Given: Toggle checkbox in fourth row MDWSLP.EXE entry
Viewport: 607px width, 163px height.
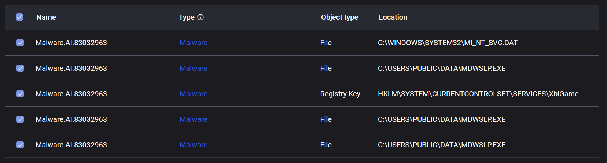Looking at the screenshot, I should point(20,119).
